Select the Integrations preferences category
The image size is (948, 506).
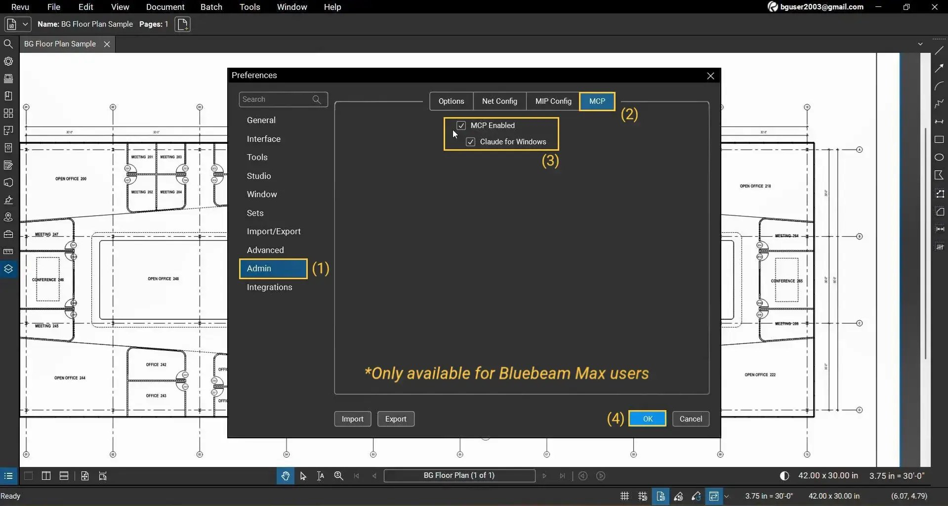pos(269,287)
